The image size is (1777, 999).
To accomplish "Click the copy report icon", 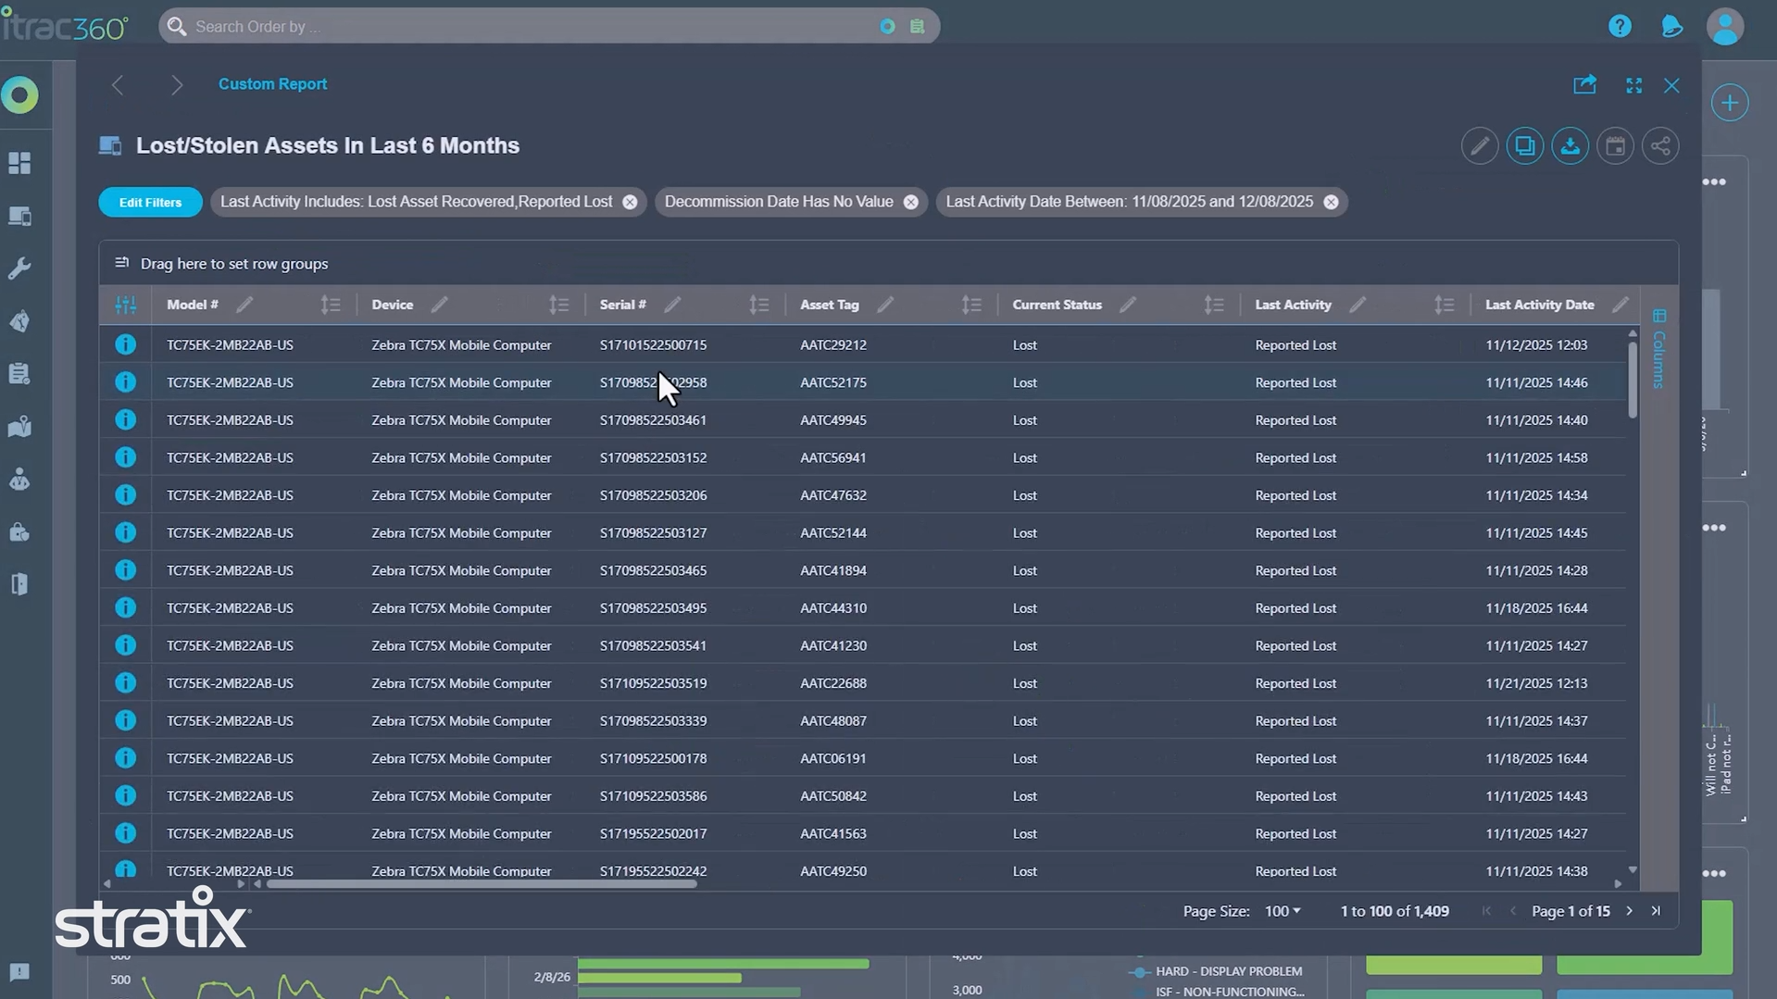I will pyautogui.click(x=1524, y=146).
